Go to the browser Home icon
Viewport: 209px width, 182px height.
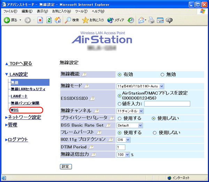[57, 20]
